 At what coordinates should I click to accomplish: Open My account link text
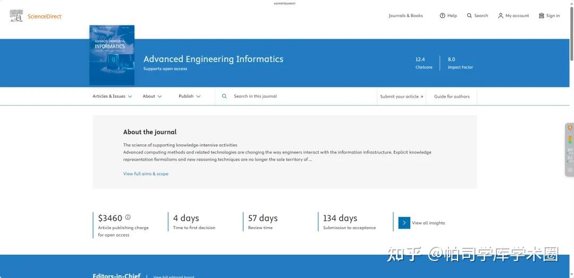517,16
